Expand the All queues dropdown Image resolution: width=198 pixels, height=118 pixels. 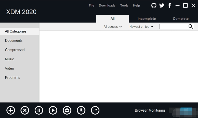coord(113,26)
